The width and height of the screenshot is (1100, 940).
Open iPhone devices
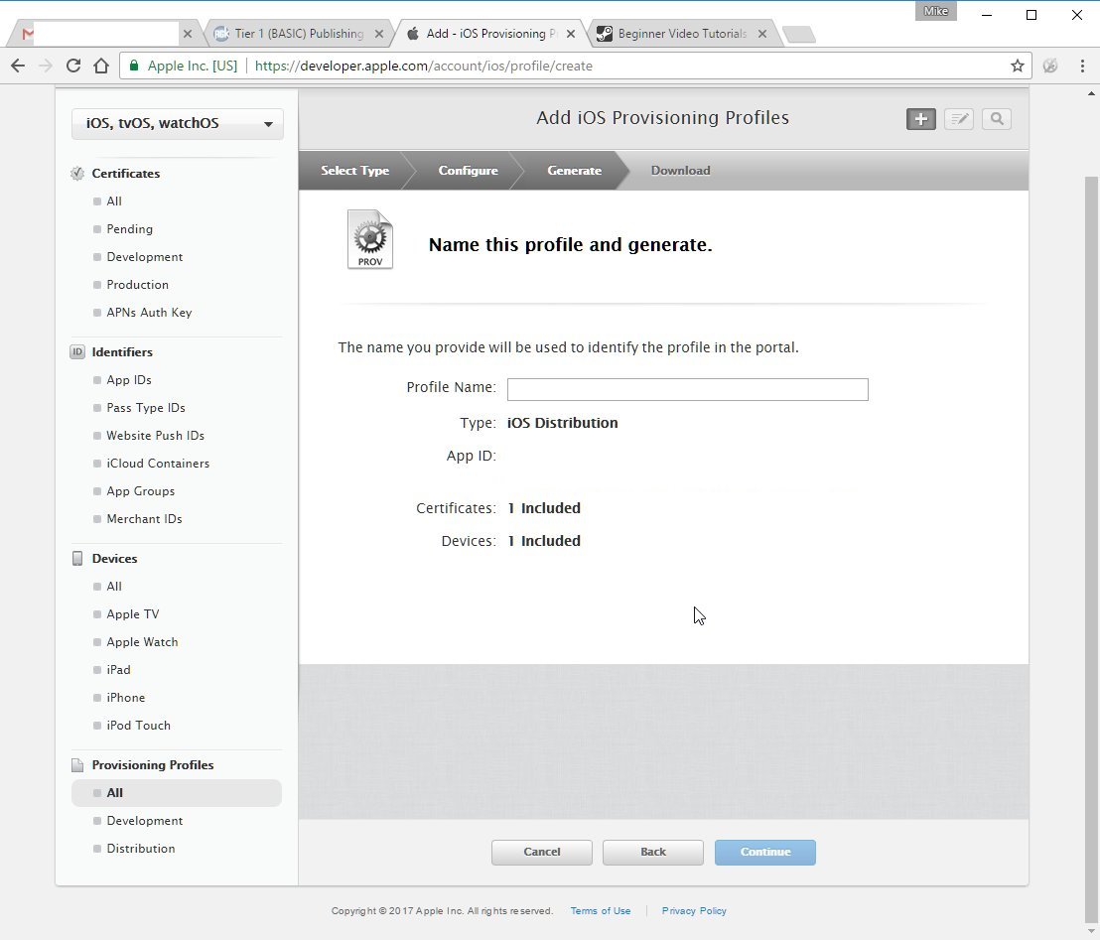click(x=126, y=698)
